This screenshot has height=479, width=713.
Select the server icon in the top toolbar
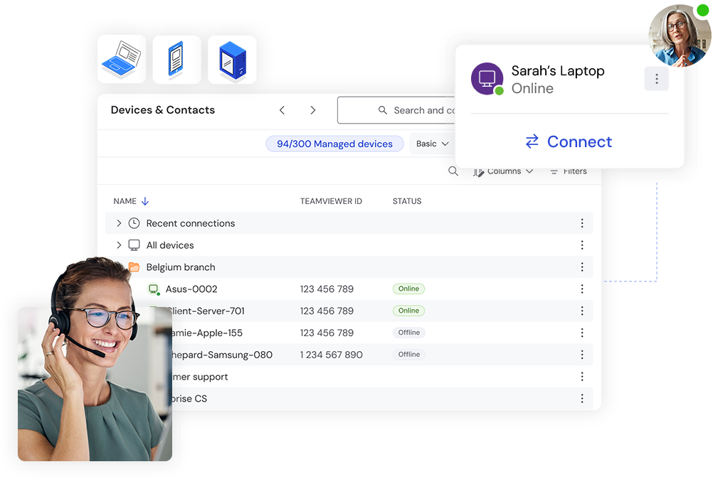click(231, 59)
